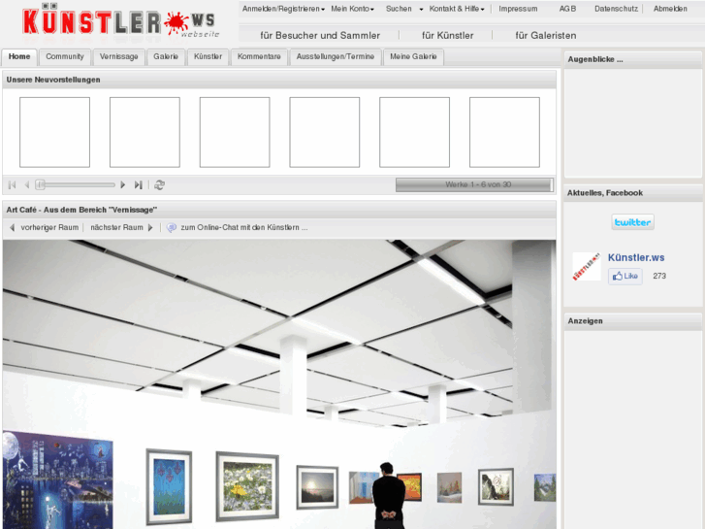Go to previous page of Neuvorstellungen

(27, 185)
